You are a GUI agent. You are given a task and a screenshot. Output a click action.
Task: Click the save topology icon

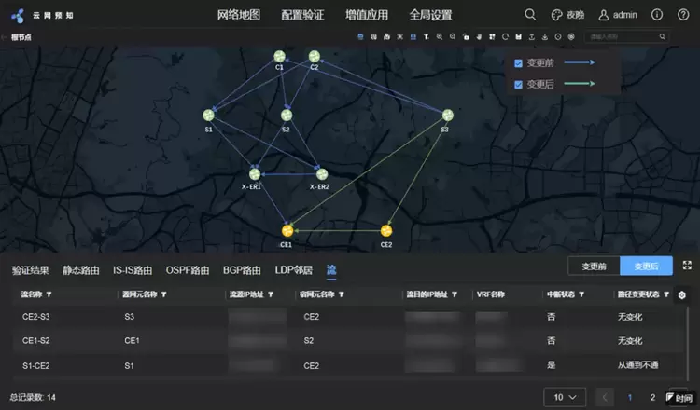pos(518,36)
